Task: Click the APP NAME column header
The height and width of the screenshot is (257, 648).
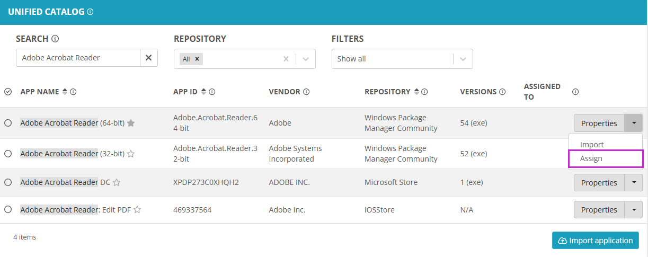Action: coord(40,92)
